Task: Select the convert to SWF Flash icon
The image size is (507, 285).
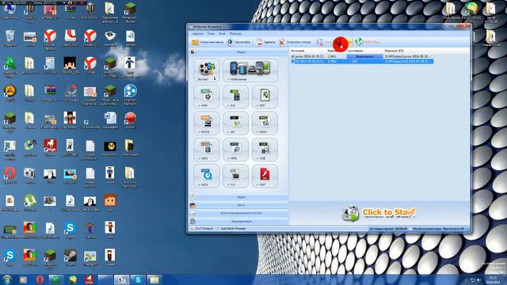Action: (x=265, y=176)
